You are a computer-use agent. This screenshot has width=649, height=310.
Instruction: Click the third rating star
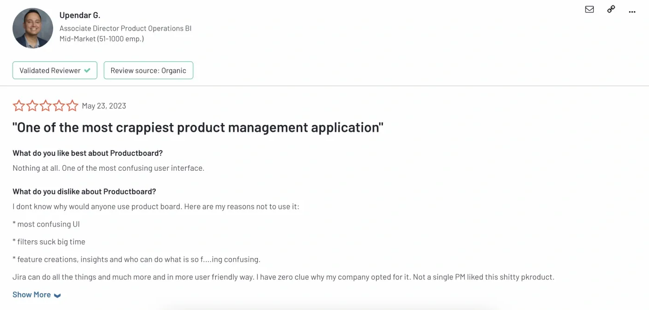tap(45, 105)
